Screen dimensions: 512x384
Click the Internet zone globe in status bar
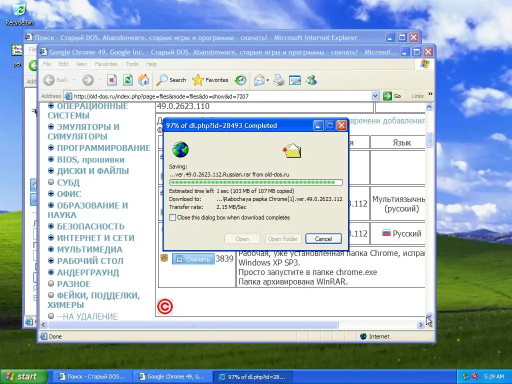[x=363, y=336]
